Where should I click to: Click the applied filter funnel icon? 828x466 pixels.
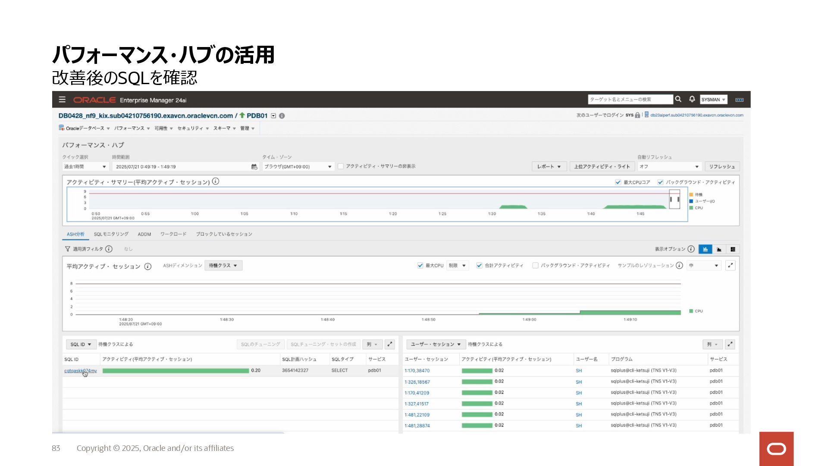pyautogui.click(x=68, y=249)
